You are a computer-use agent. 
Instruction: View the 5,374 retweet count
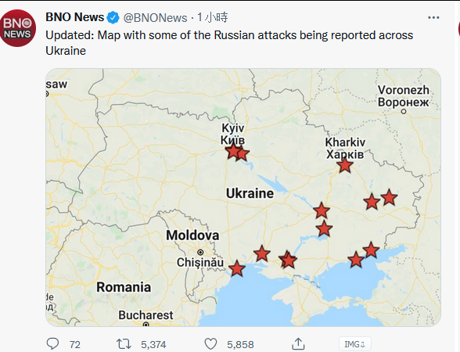pyautogui.click(x=153, y=344)
